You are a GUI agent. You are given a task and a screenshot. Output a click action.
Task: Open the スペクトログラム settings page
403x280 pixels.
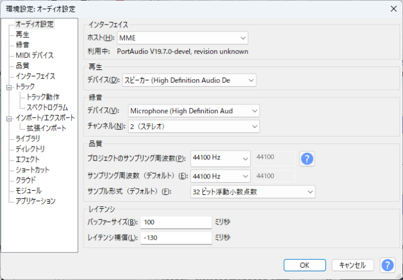[x=47, y=107]
